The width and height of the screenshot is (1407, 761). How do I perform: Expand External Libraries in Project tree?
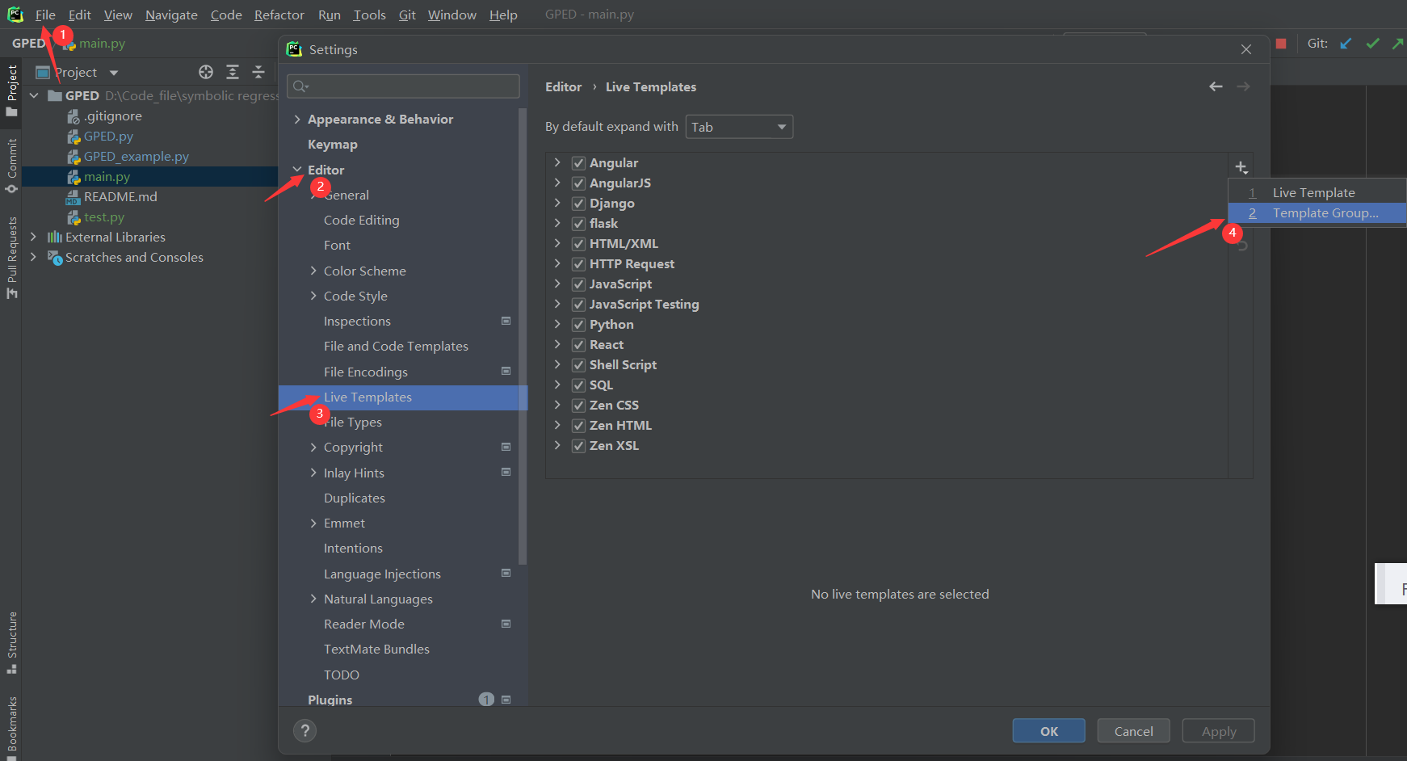pos(33,237)
